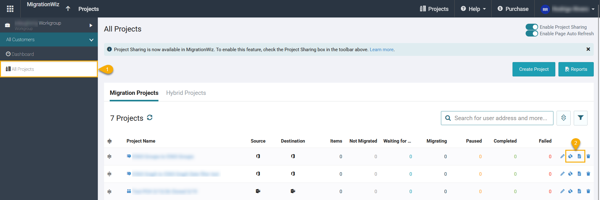The image size is (600, 200).
Task: Click pencil edit icon in second project row
Action: coord(562,174)
